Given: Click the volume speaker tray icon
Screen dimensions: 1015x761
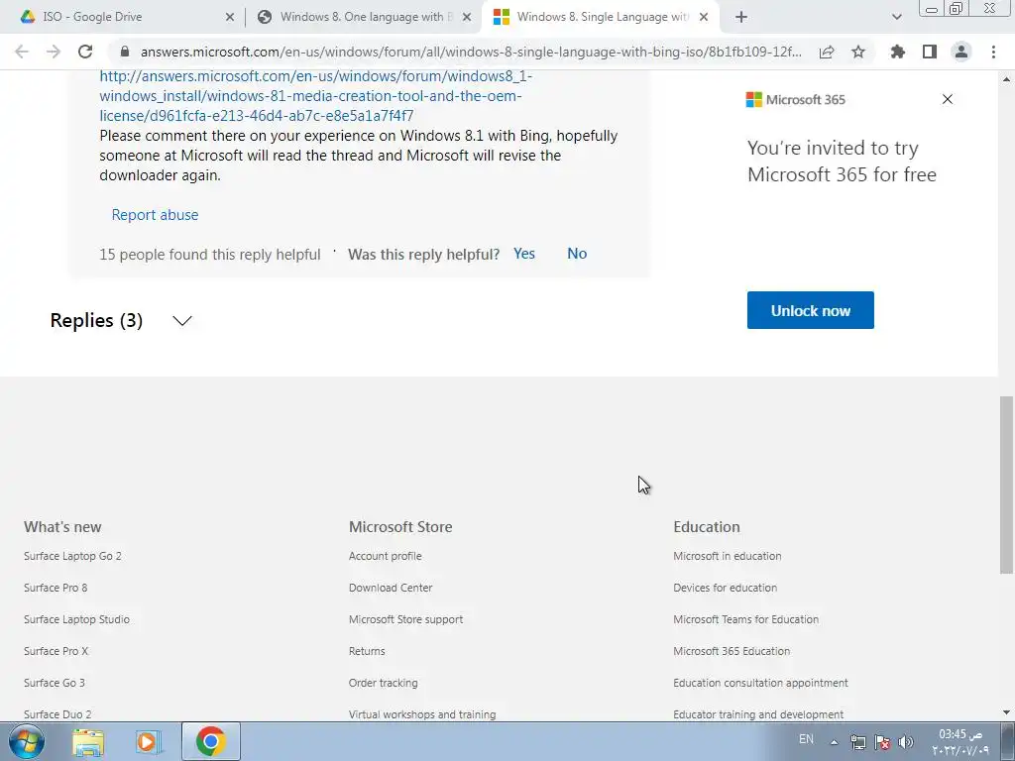Looking at the screenshot, I should (906, 742).
